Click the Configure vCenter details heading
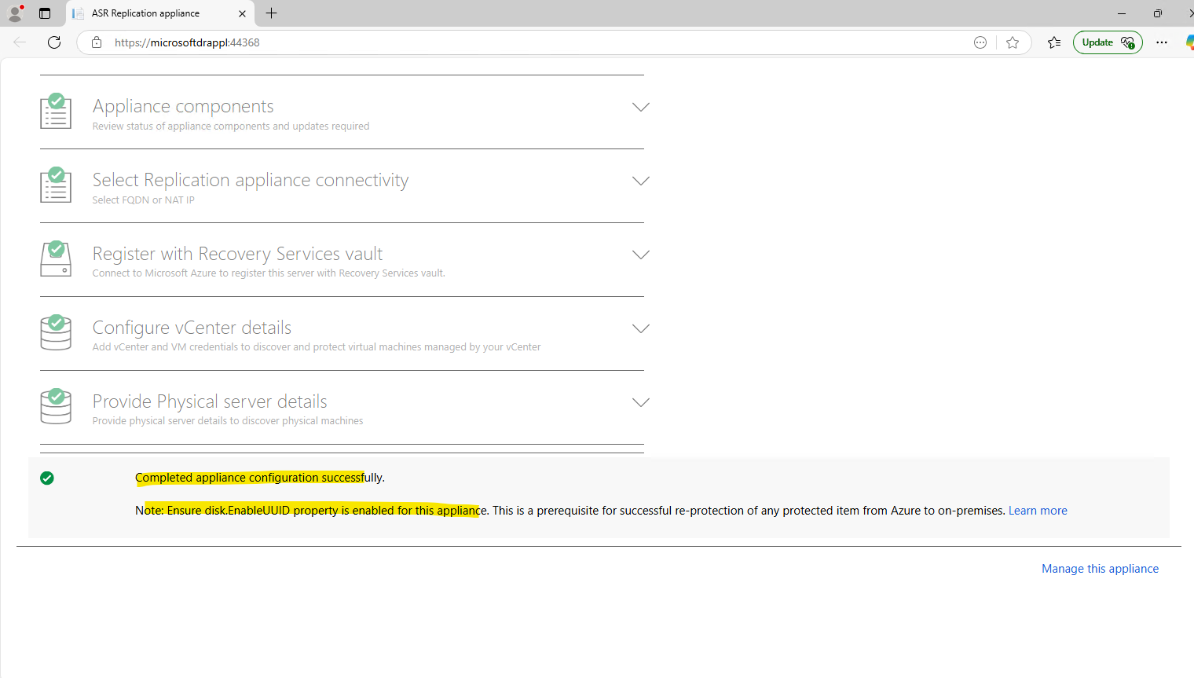 pyautogui.click(x=192, y=328)
